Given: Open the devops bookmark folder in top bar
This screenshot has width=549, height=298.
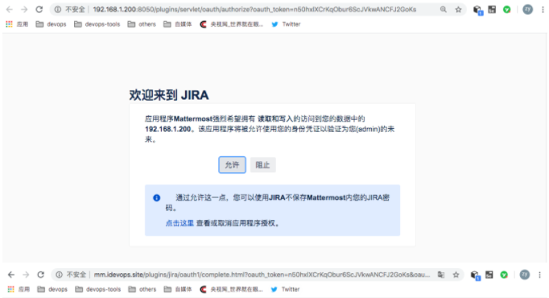Looking at the screenshot, I should pyautogui.click(x=52, y=24).
